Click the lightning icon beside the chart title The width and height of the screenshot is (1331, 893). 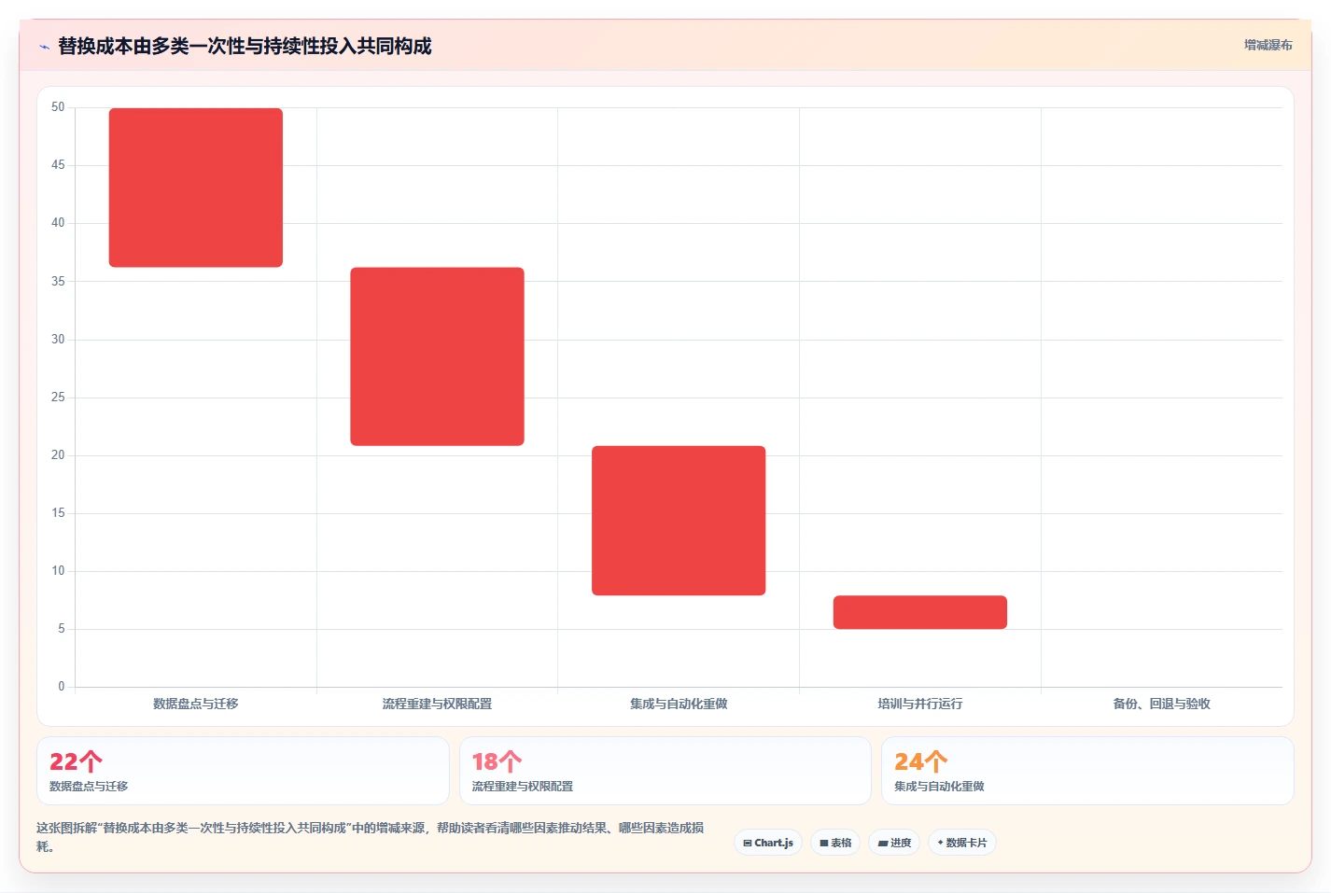[x=44, y=47]
